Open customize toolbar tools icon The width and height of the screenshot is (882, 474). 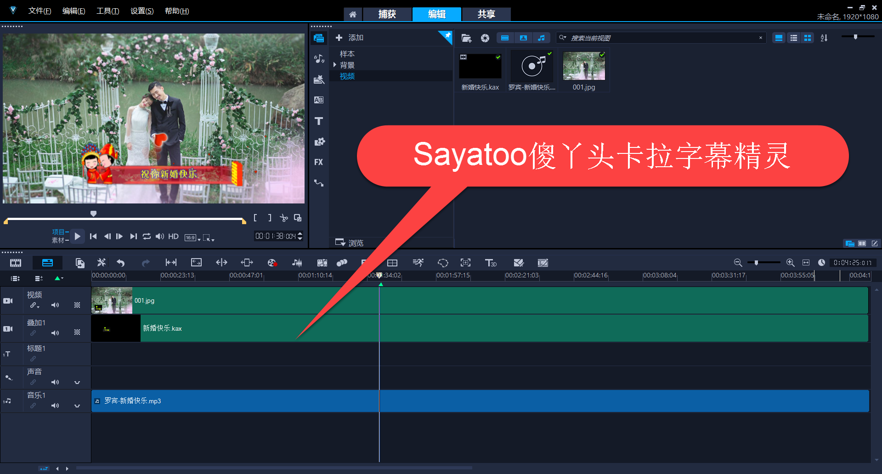click(x=102, y=263)
